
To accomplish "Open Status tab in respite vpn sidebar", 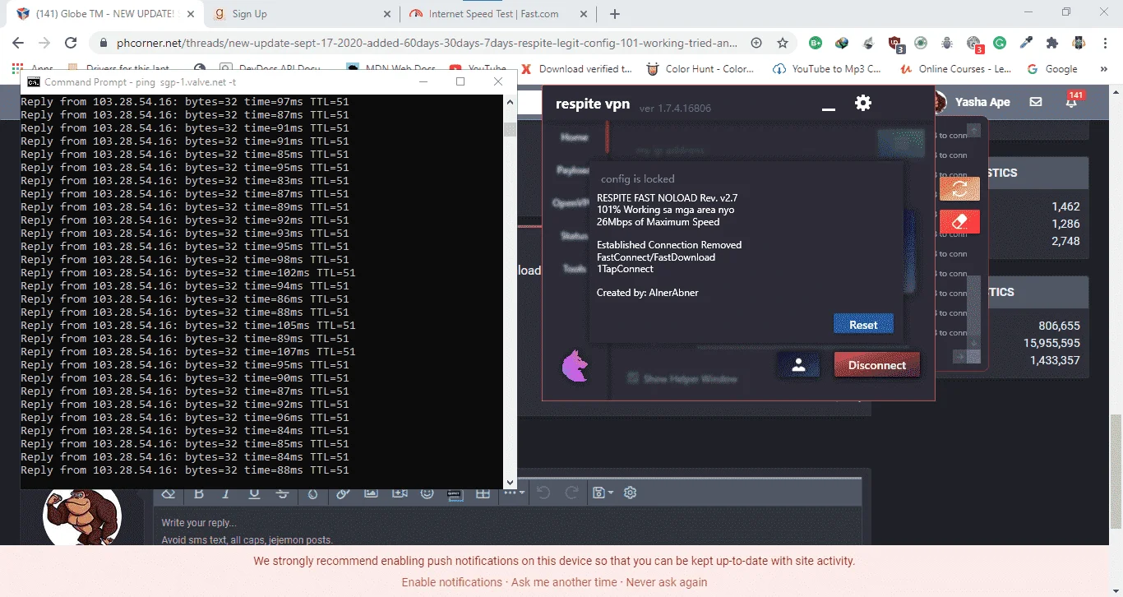I will coord(575,236).
